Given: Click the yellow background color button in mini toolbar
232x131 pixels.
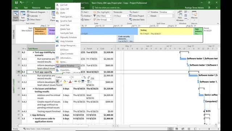Looking at the screenshot, I should tap(65, 81).
